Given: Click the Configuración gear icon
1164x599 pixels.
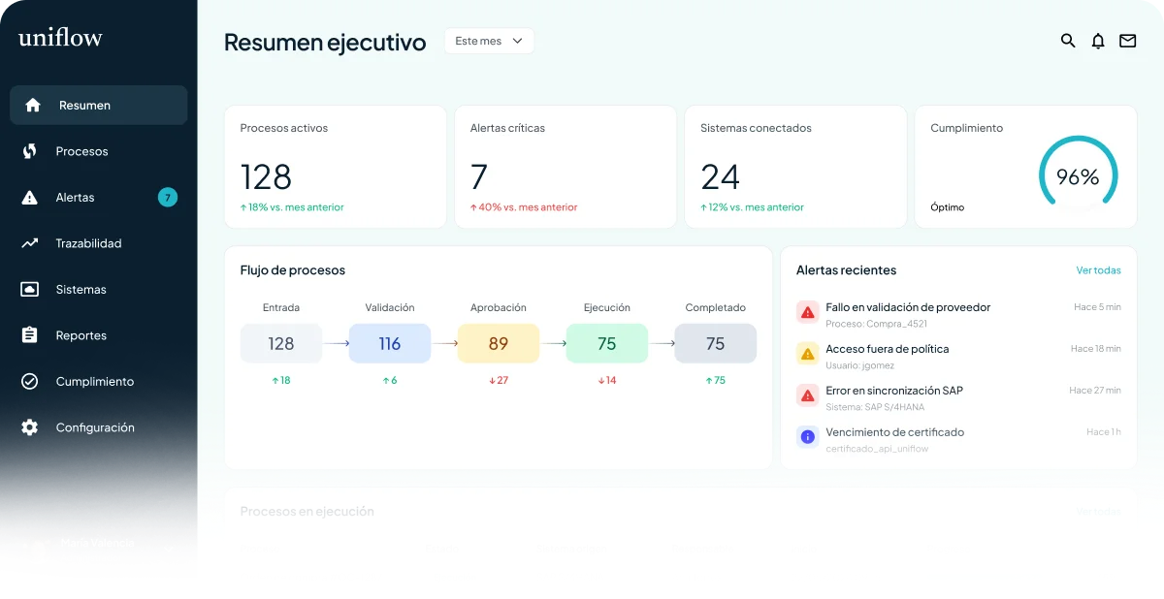Looking at the screenshot, I should point(30,427).
